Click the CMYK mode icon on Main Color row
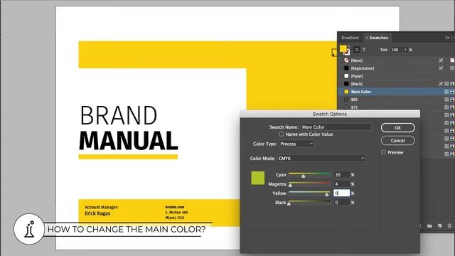This screenshot has height=256, width=455. click(x=452, y=92)
